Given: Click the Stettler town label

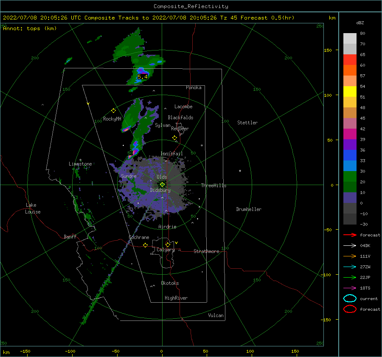Looking at the screenshot, I should pos(247,123).
